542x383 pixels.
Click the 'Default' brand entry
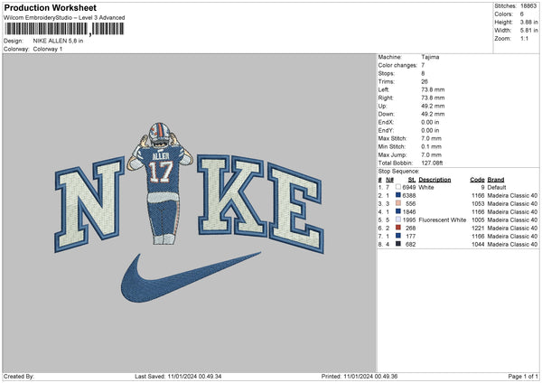tap(497, 187)
